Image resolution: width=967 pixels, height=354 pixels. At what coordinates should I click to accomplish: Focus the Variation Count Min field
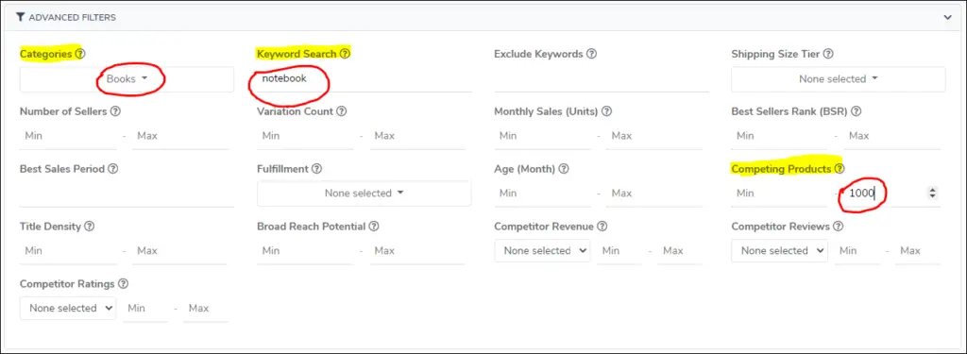pos(305,136)
